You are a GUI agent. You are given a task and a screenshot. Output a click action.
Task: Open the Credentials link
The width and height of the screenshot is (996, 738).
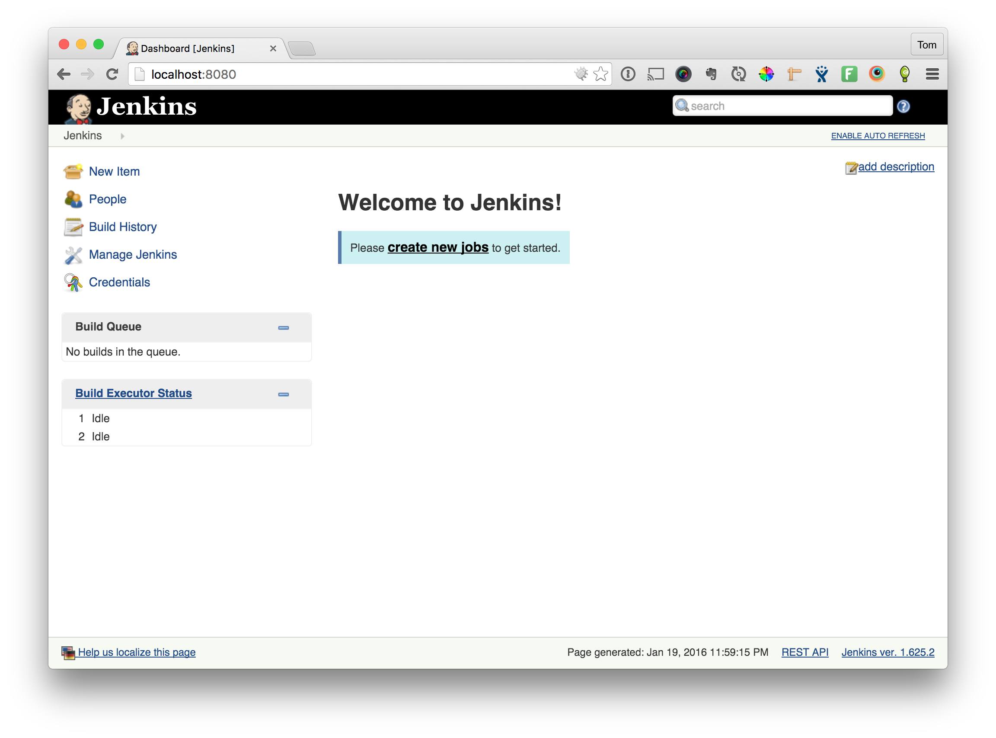[119, 282]
